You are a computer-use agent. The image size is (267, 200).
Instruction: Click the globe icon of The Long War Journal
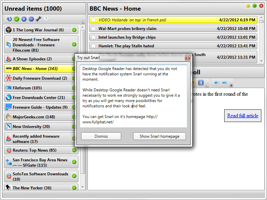(x=9, y=30)
